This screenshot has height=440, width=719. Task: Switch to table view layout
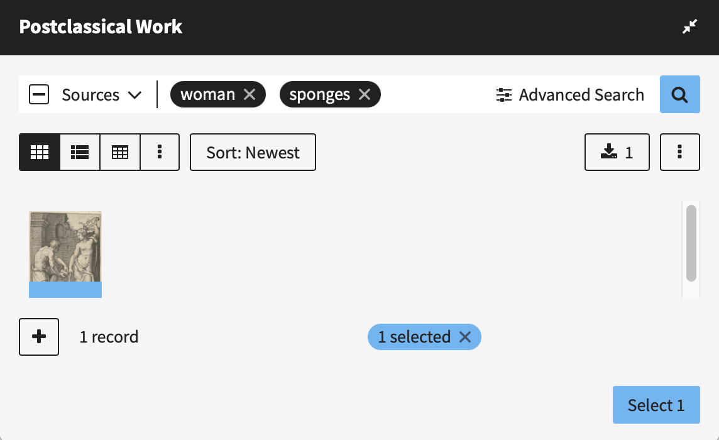point(120,152)
